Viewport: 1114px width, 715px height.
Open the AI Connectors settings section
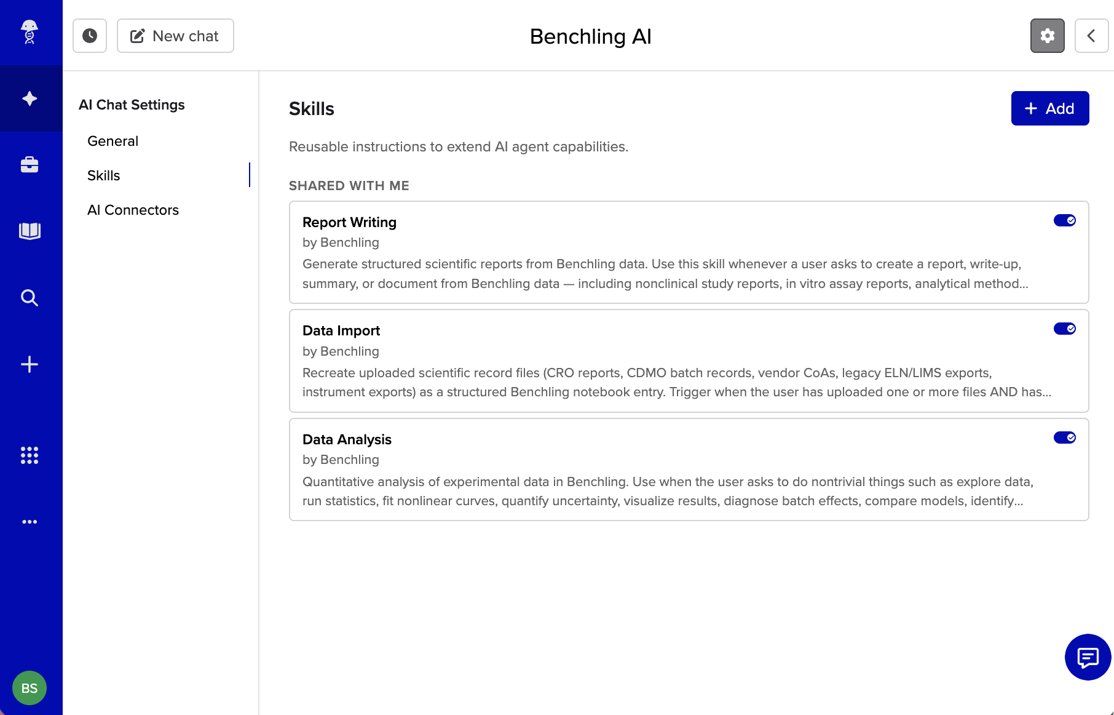133,210
